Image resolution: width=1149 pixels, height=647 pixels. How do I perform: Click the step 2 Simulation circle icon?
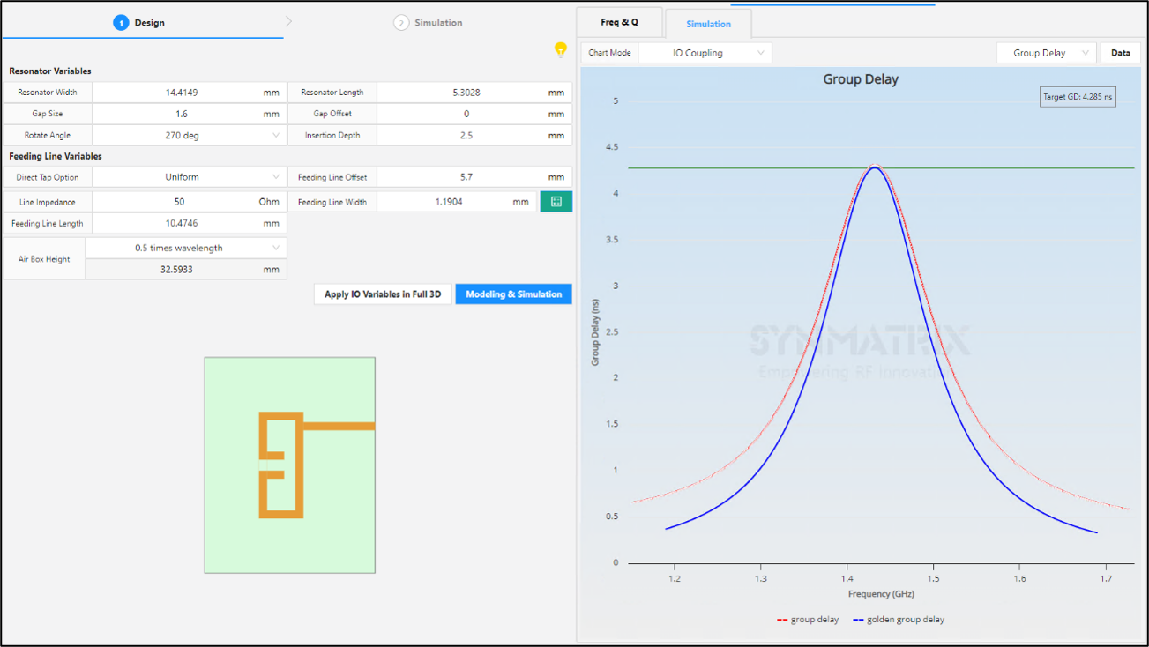pyautogui.click(x=401, y=23)
